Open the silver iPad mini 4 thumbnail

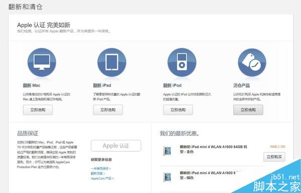167,177
